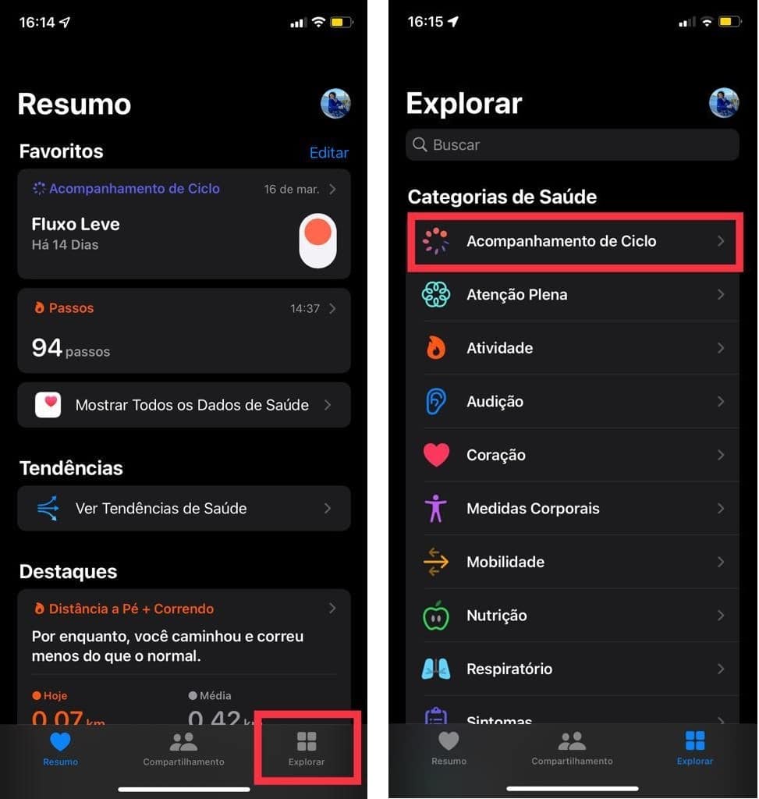Tap the Respiratório lungs icon
This screenshot has height=799, width=759.
point(435,669)
